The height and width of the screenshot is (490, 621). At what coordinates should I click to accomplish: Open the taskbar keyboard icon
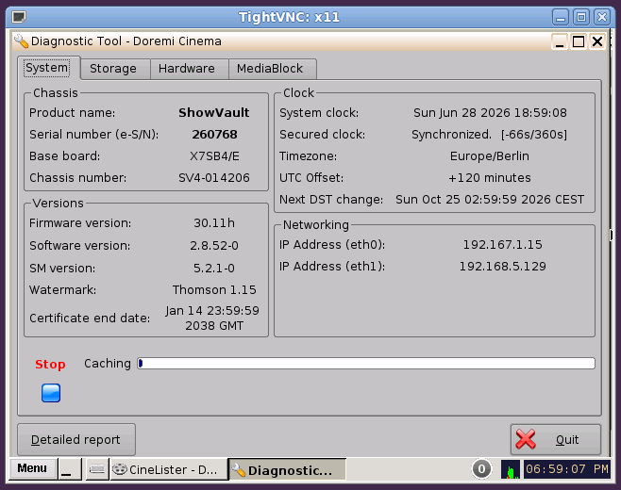click(97, 469)
